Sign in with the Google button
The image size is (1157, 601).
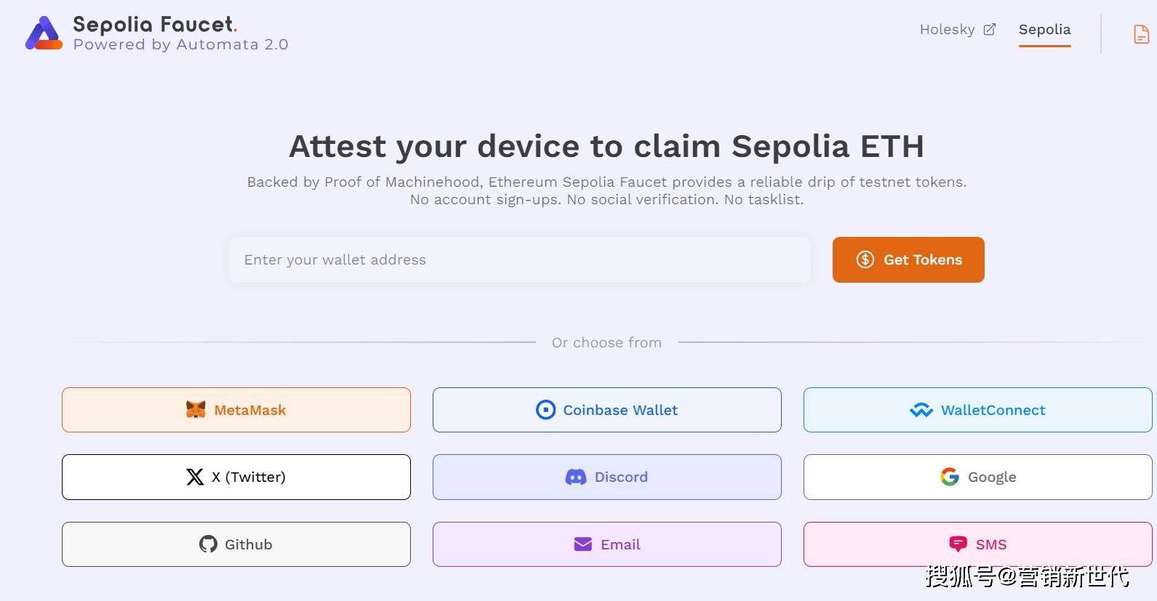click(977, 477)
